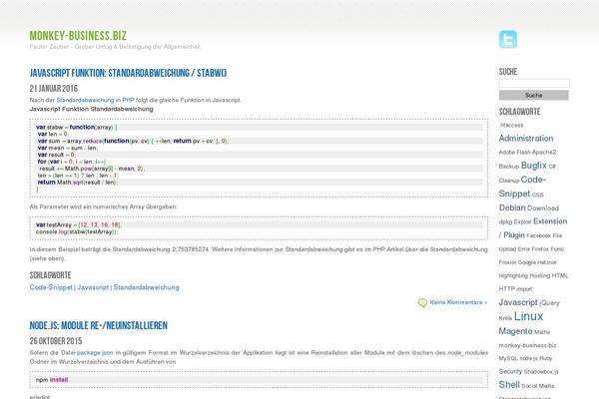Open the Exploit tag in the tag cloud
Screen dimensions: 599x399
coord(522,221)
